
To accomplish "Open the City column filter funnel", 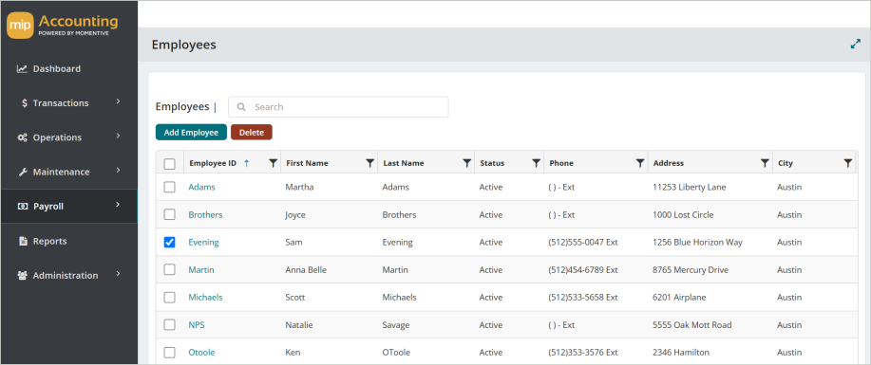I will tap(847, 163).
